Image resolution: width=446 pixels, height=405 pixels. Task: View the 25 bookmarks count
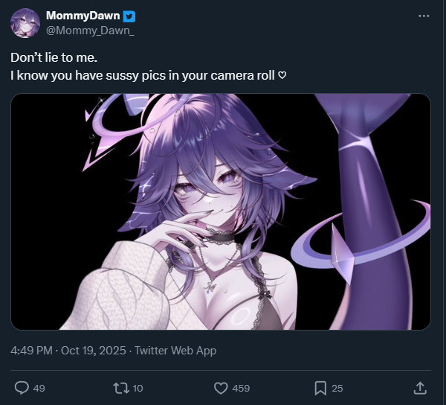337,388
